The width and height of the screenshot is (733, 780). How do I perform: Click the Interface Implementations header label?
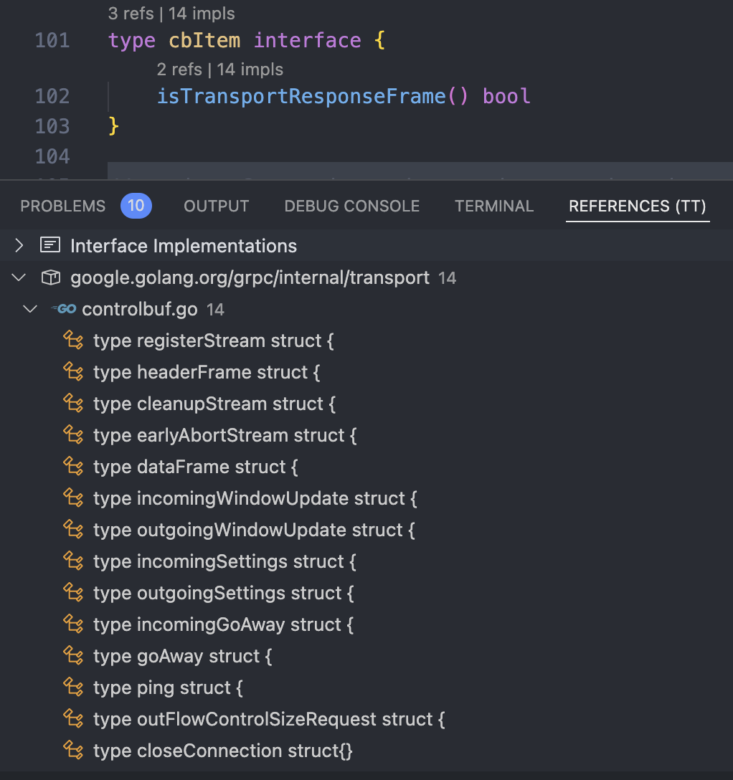(184, 246)
